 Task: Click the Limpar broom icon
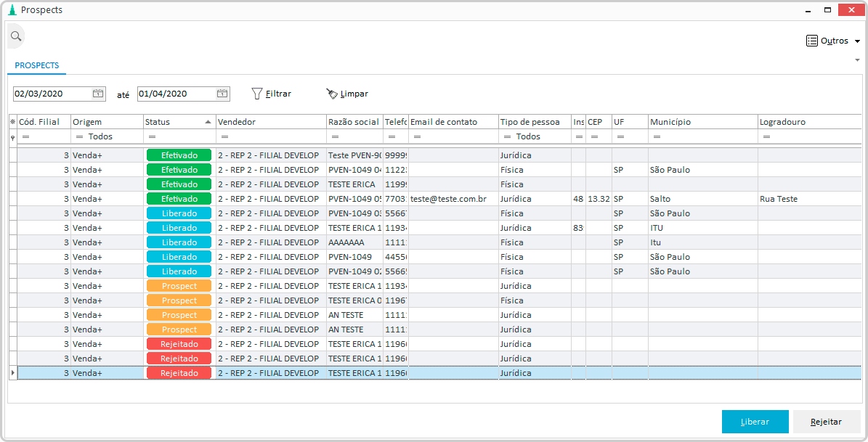(x=332, y=94)
